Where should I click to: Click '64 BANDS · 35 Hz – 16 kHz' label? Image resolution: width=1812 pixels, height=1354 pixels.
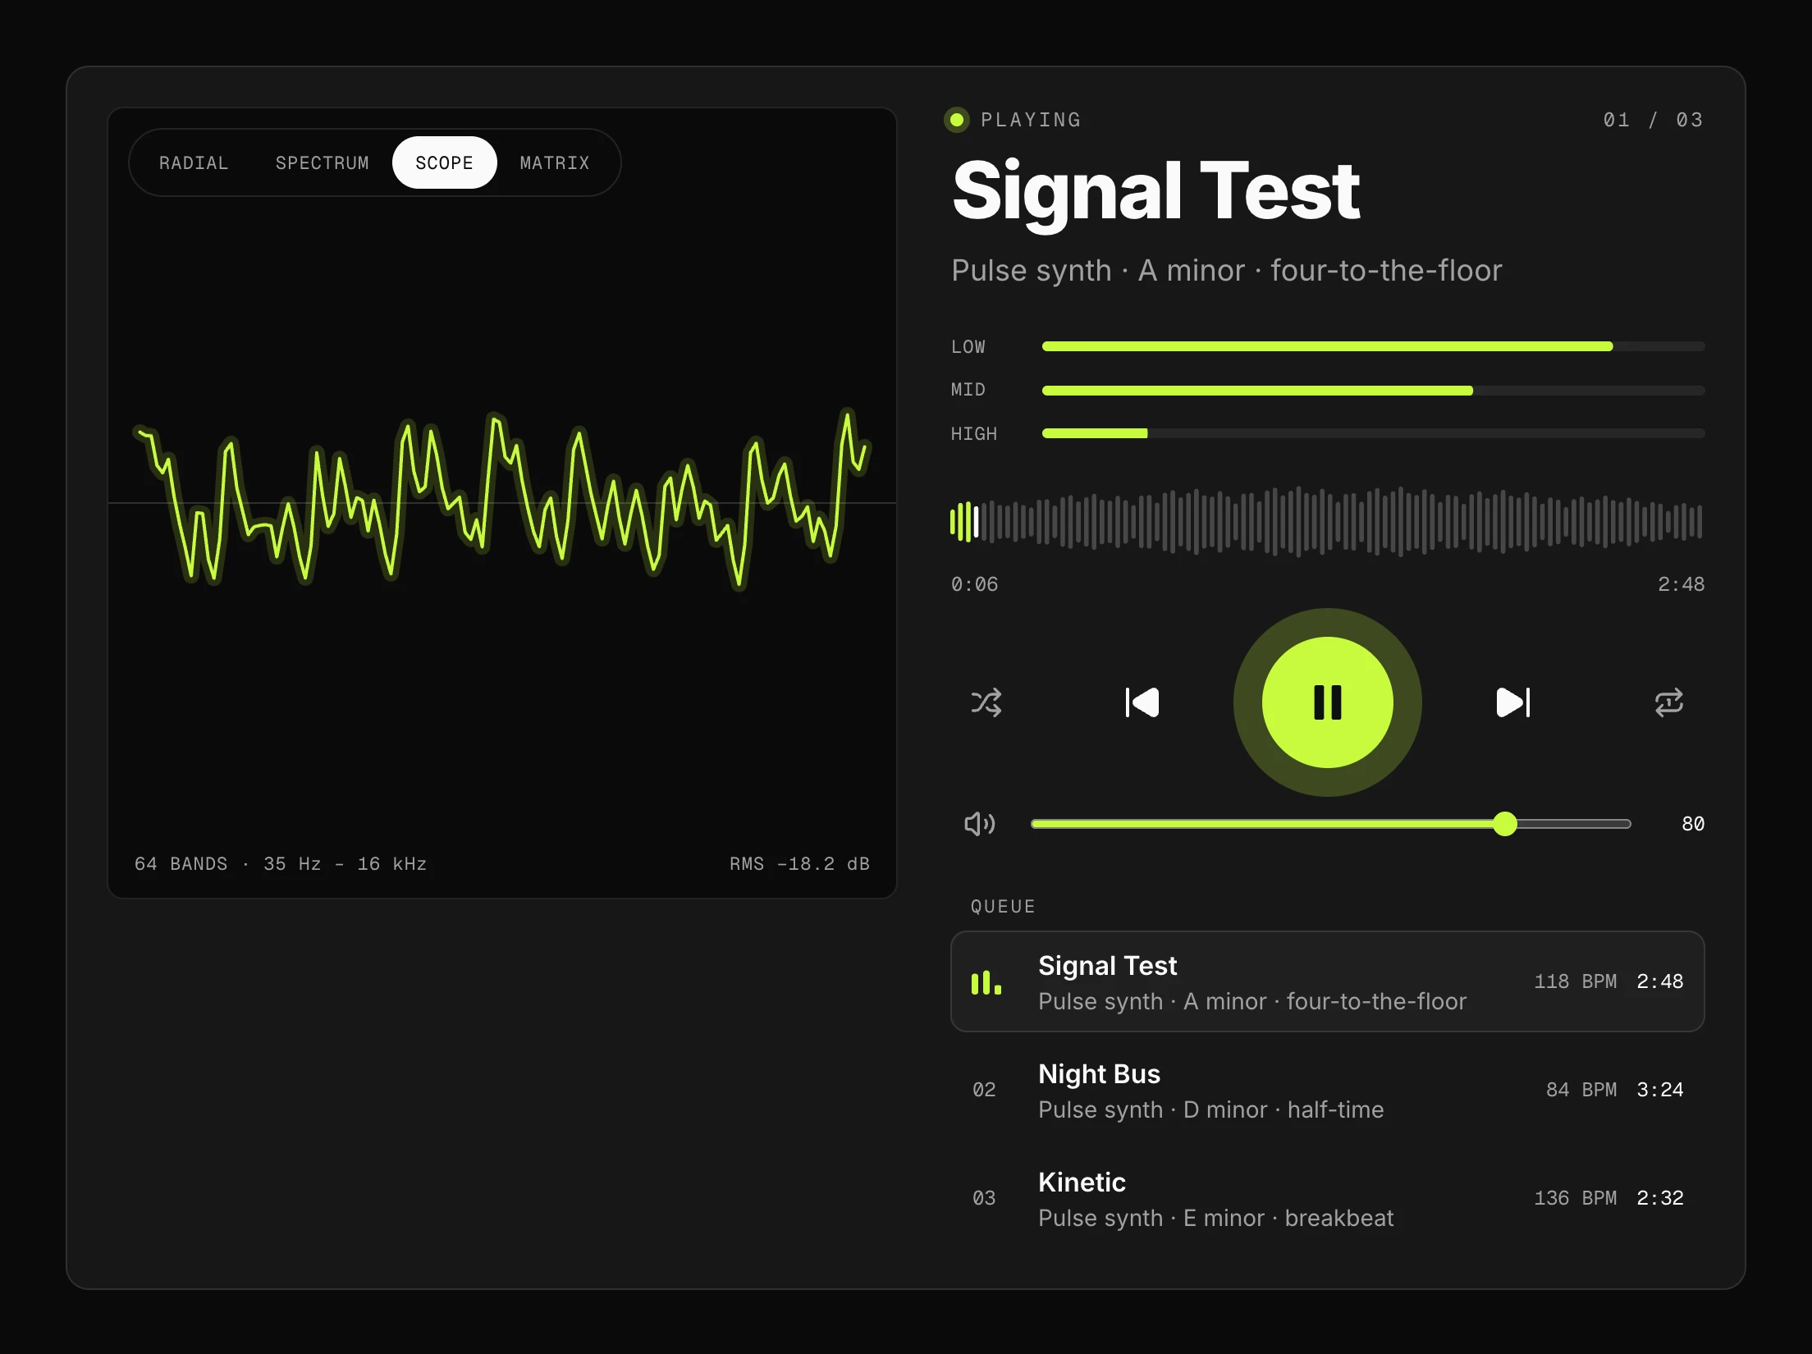click(281, 864)
